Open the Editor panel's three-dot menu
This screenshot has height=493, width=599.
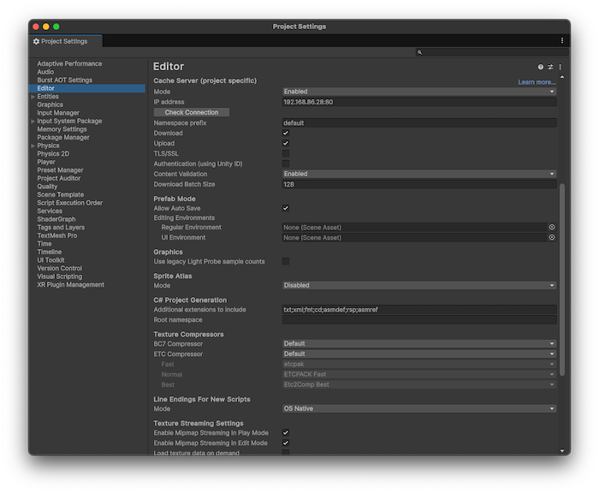pyautogui.click(x=560, y=67)
